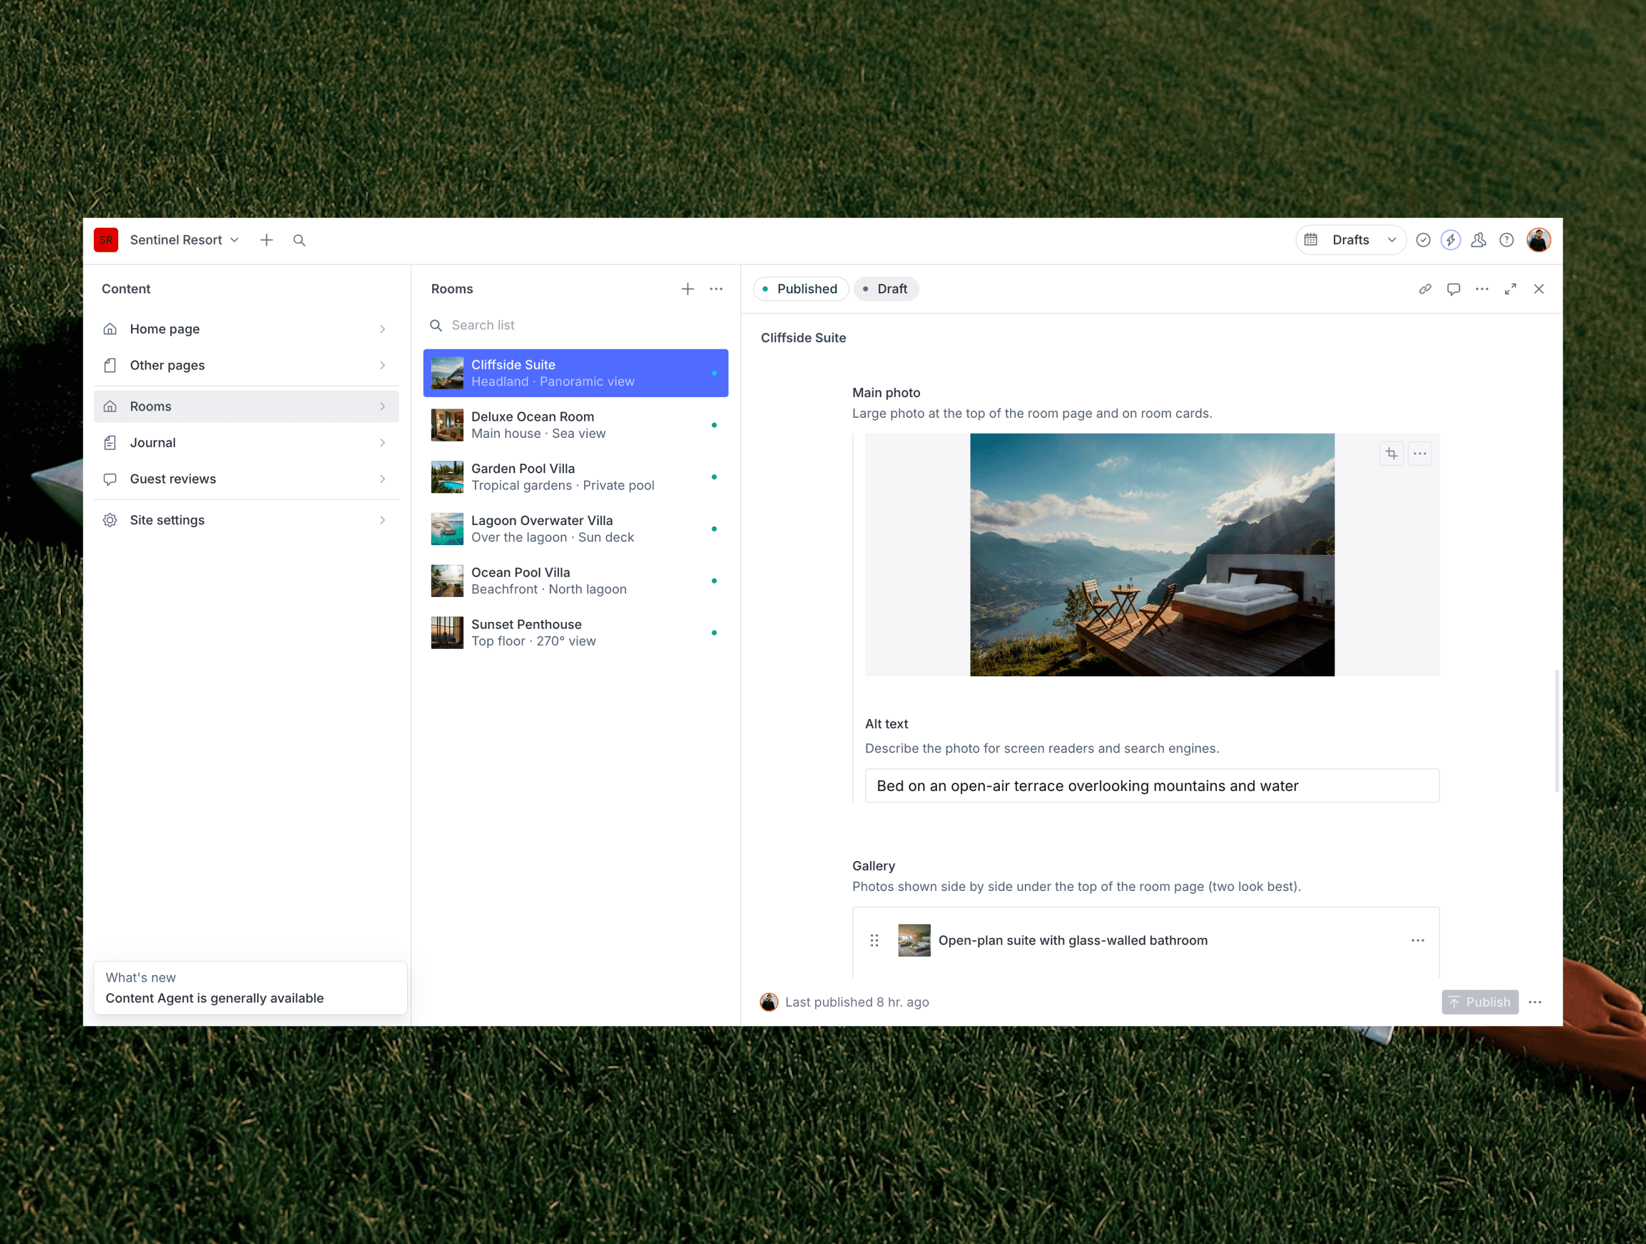Image resolution: width=1646 pixels, height=1244 pixels.
Task: Expand Other pages in the Content list
Action: pyautogui.click(x=246, y=365)
